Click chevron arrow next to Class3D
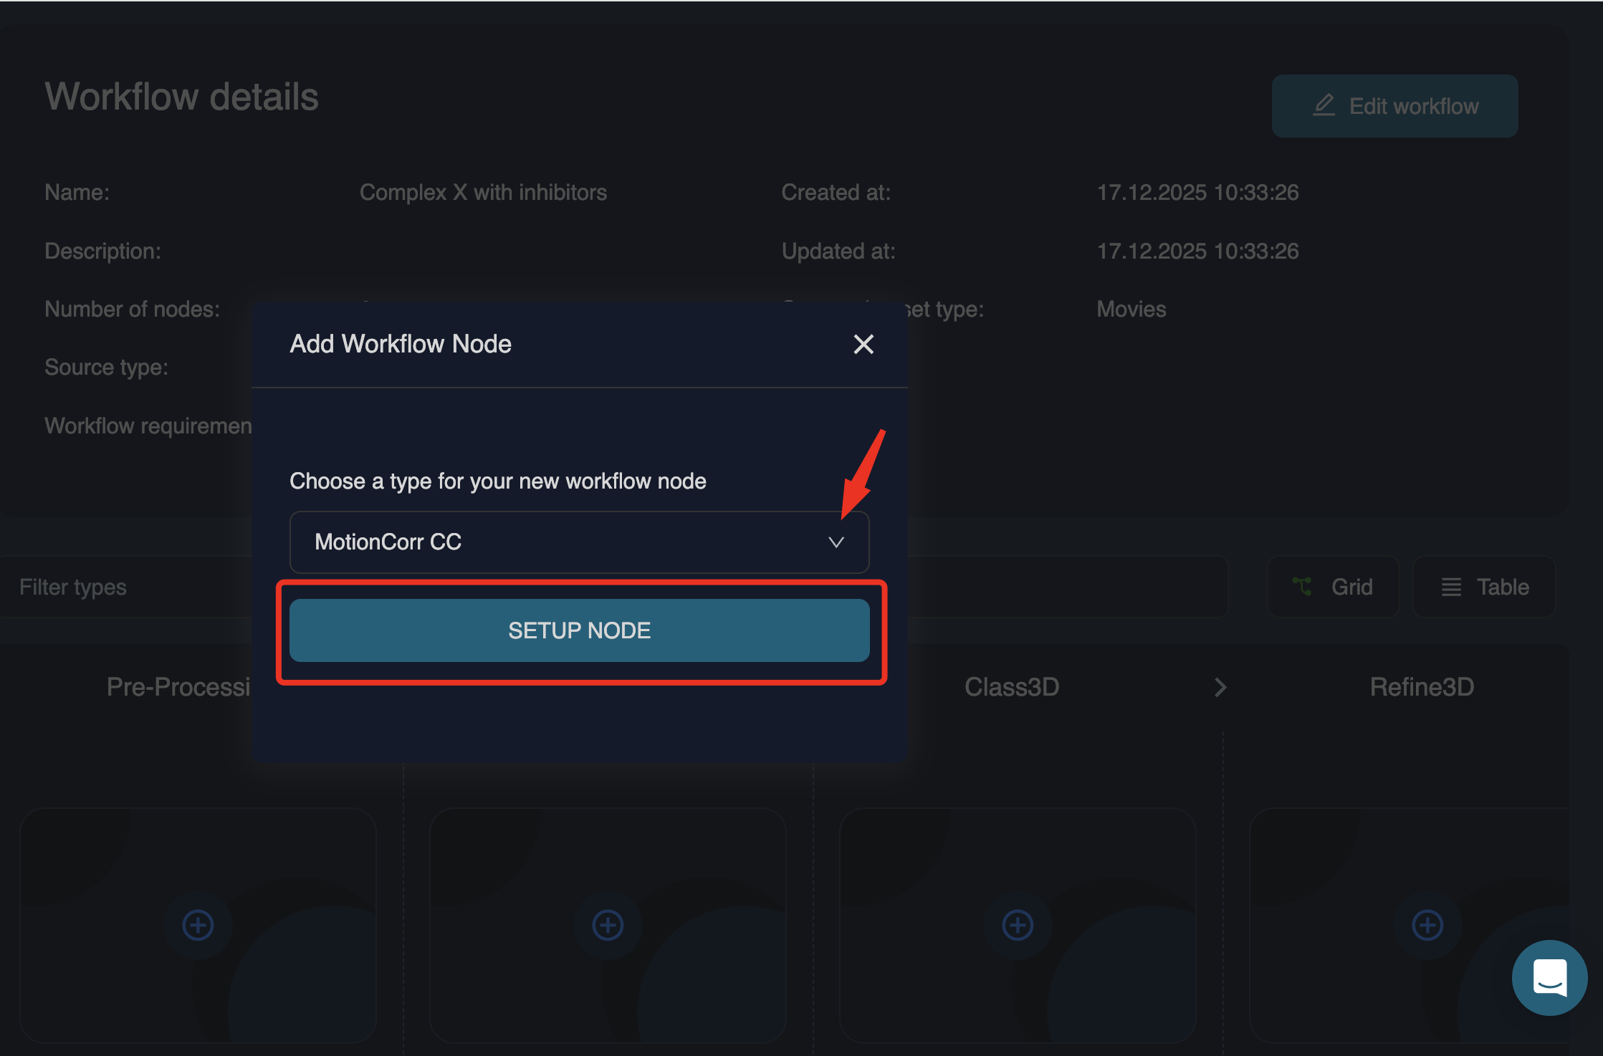 point(1220,687)
